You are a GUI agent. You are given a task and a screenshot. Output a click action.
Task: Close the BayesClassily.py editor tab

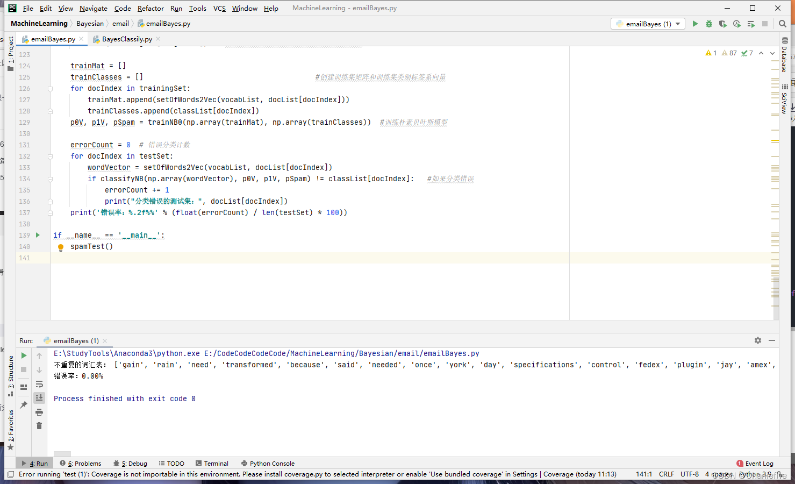pyautogui.click(x=158, y=39)
